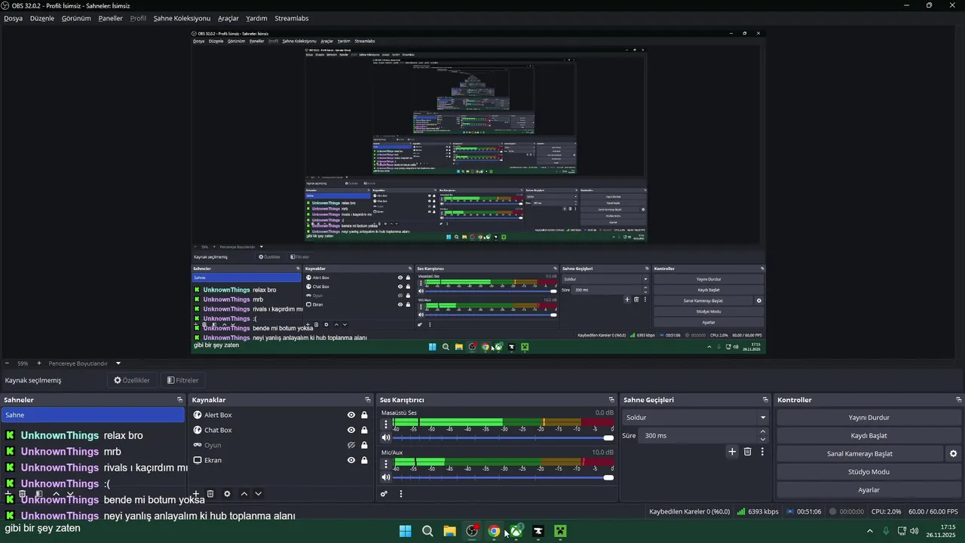Enable Stüdyo Modu
The width and height of the screenshot is (965, 543).
(x=869, y=471)
